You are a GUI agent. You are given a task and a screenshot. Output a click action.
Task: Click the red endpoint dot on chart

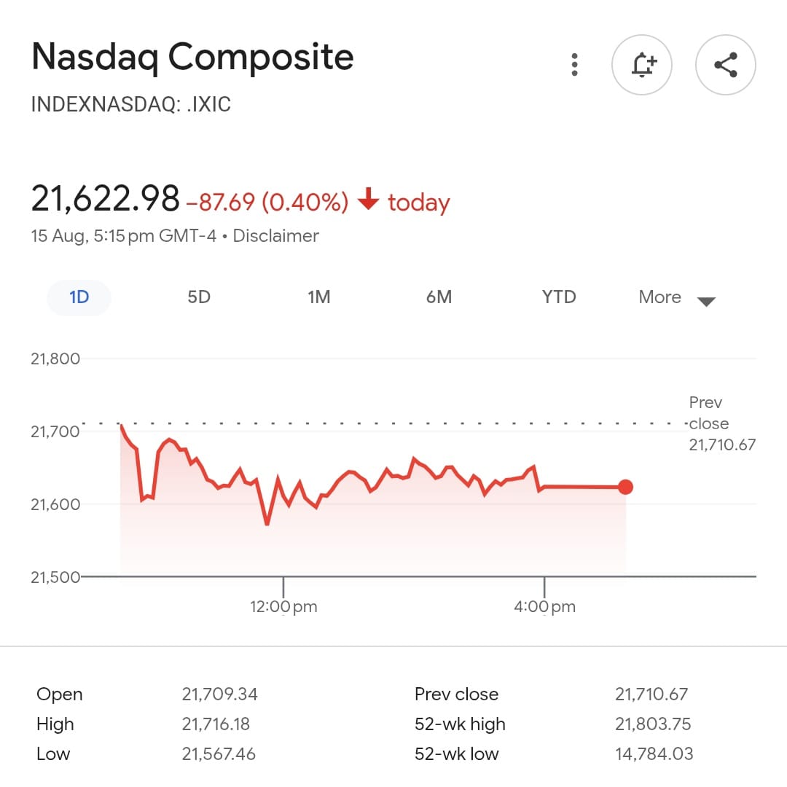click(x=625, y=488)
